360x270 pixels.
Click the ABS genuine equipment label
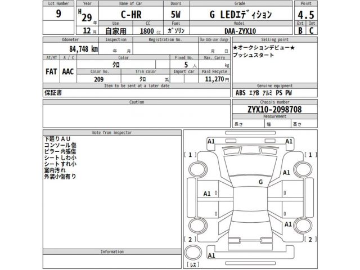tap(240, 92)
